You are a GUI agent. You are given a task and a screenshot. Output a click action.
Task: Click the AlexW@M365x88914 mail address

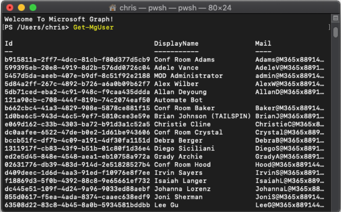click(x=289, y=84)
